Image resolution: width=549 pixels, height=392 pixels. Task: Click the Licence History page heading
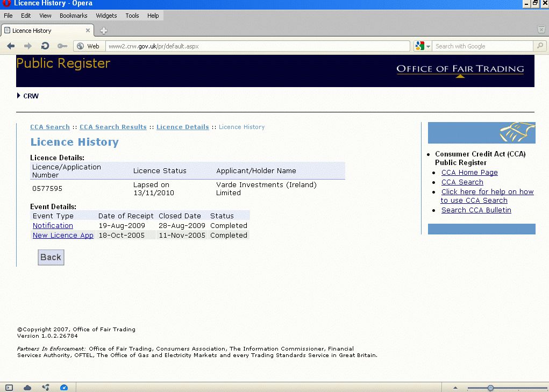point(75,142)
